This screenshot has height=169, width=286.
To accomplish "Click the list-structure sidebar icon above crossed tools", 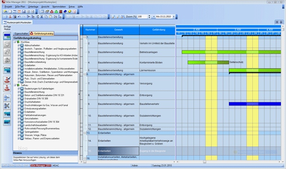I will click(7, 98).
